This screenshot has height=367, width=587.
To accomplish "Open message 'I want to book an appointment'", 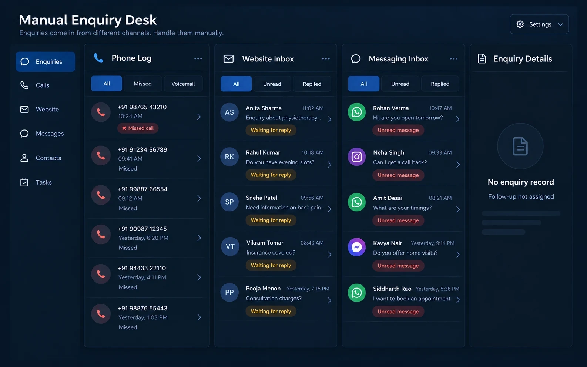I will coord(412,299).
